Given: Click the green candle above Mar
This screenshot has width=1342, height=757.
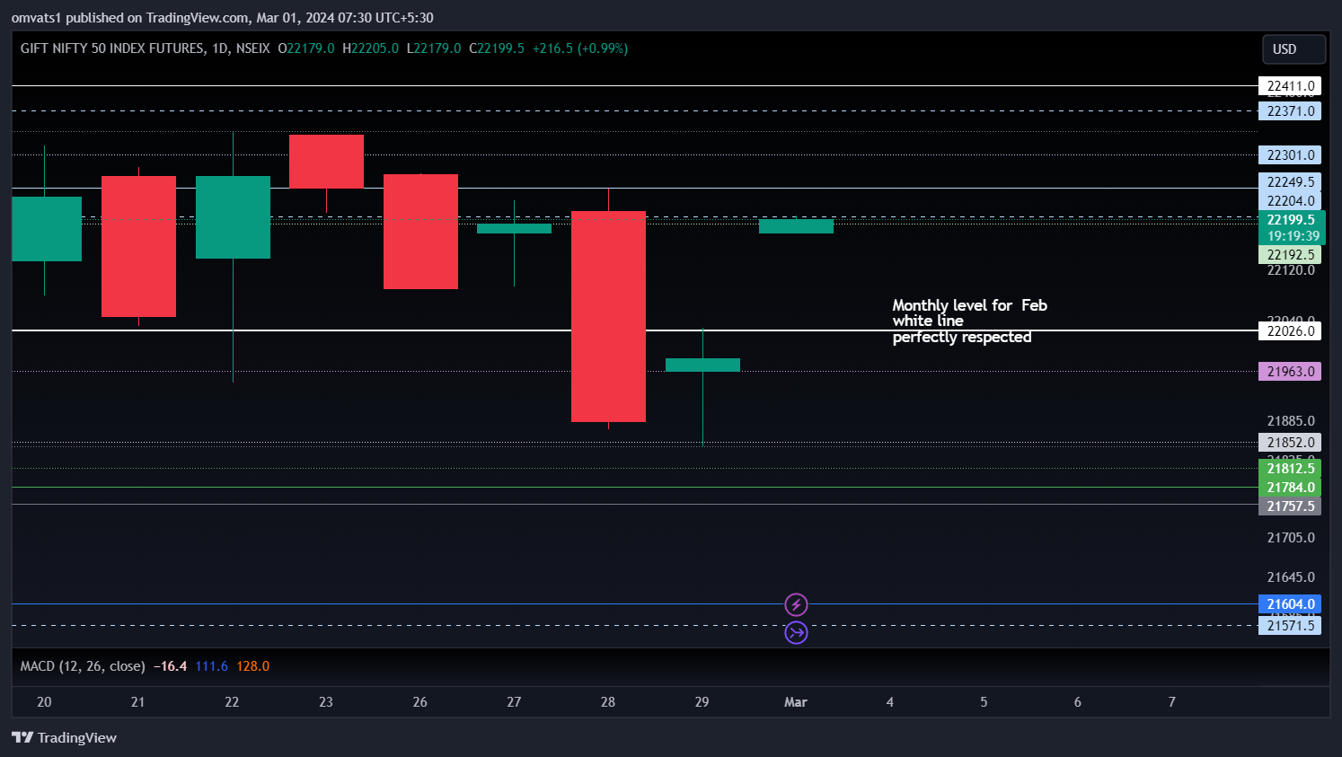Looking at the screenshot, I should pyautogui.click(x=796, y=226).
